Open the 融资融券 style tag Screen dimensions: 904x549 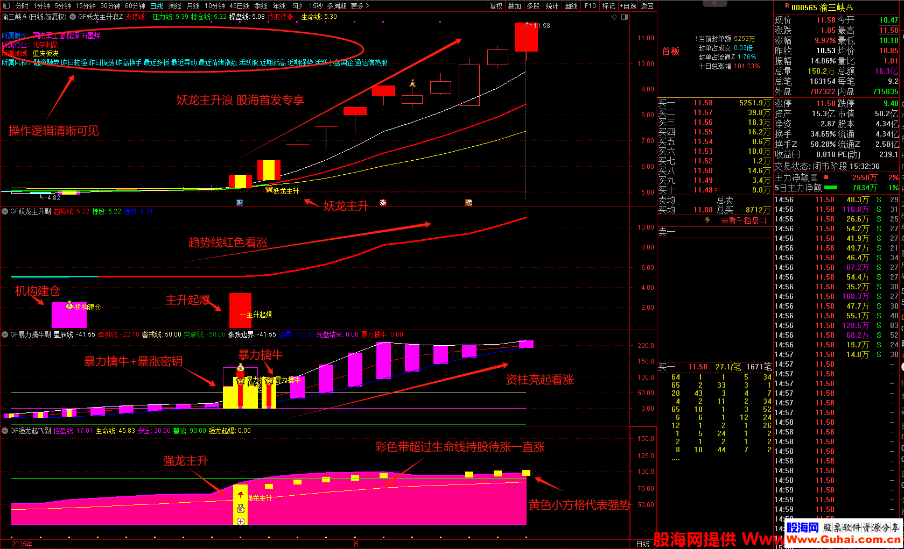pos(46,63)
